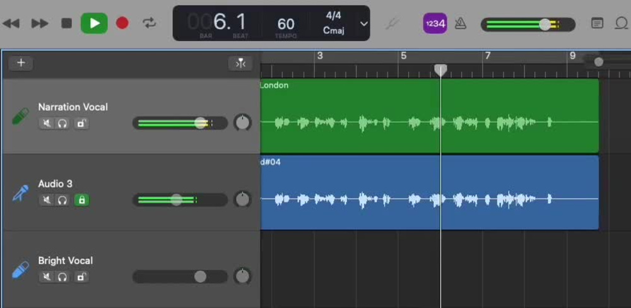Solo the Audio 3 track
The image size is (631, 308).
62,199
